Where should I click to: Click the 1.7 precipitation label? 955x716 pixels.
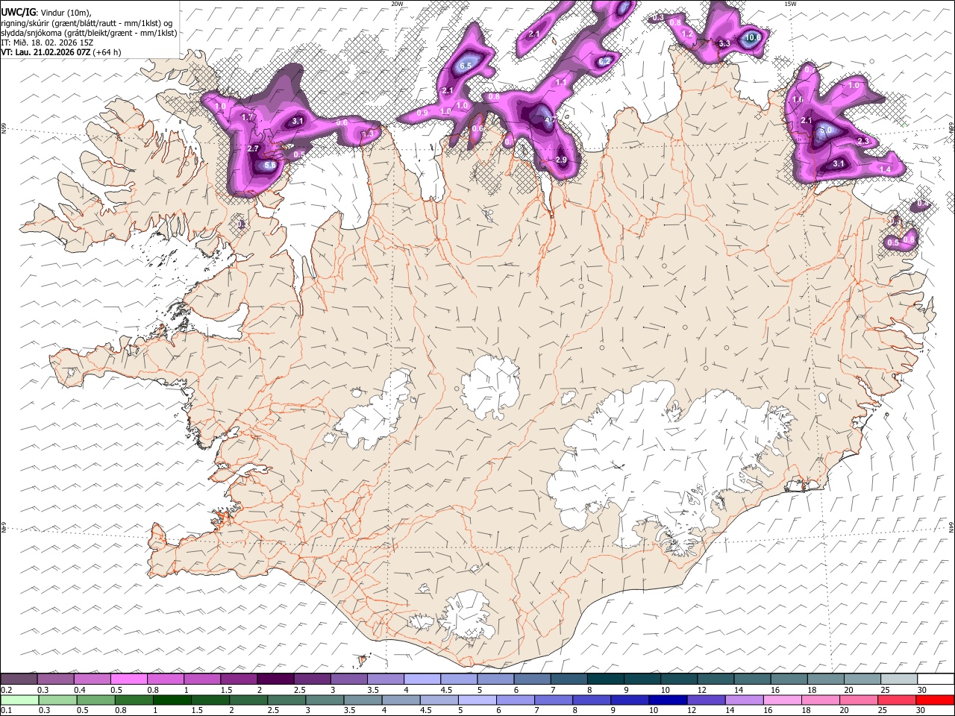click(x=248, y=117)
